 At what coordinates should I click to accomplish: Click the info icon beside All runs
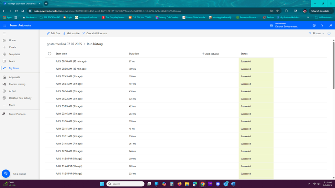coord(329,33)
